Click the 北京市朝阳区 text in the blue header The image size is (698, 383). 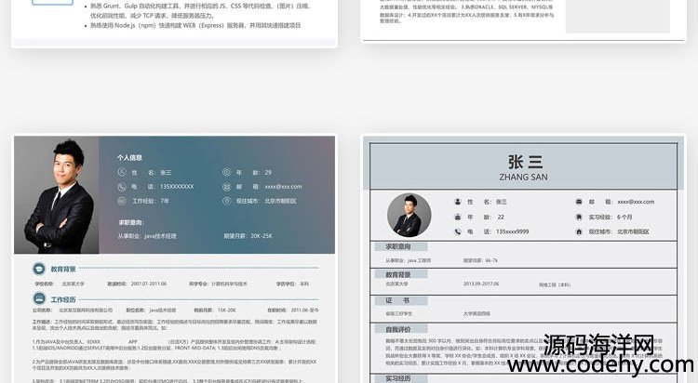280,201
